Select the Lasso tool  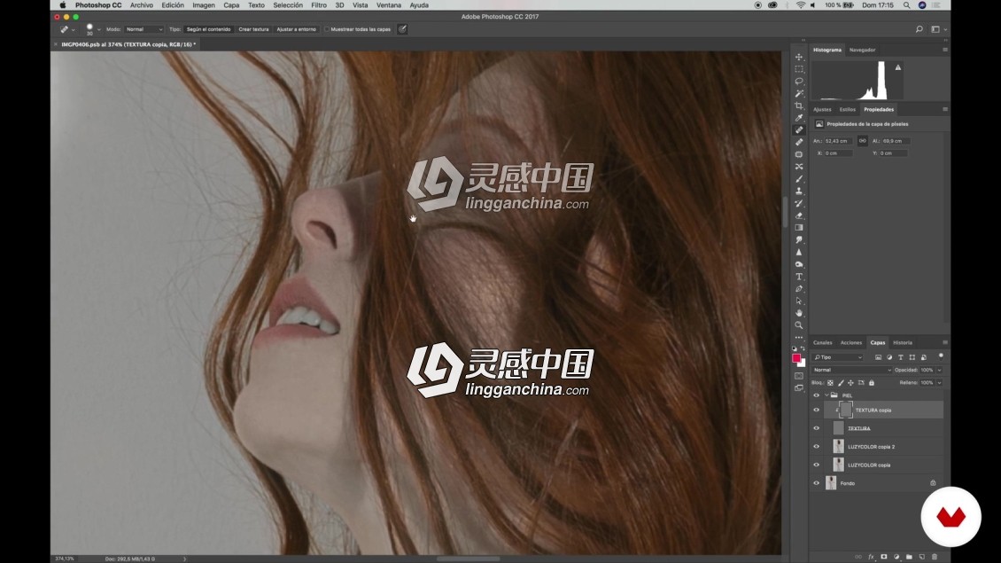coord(799,82)
